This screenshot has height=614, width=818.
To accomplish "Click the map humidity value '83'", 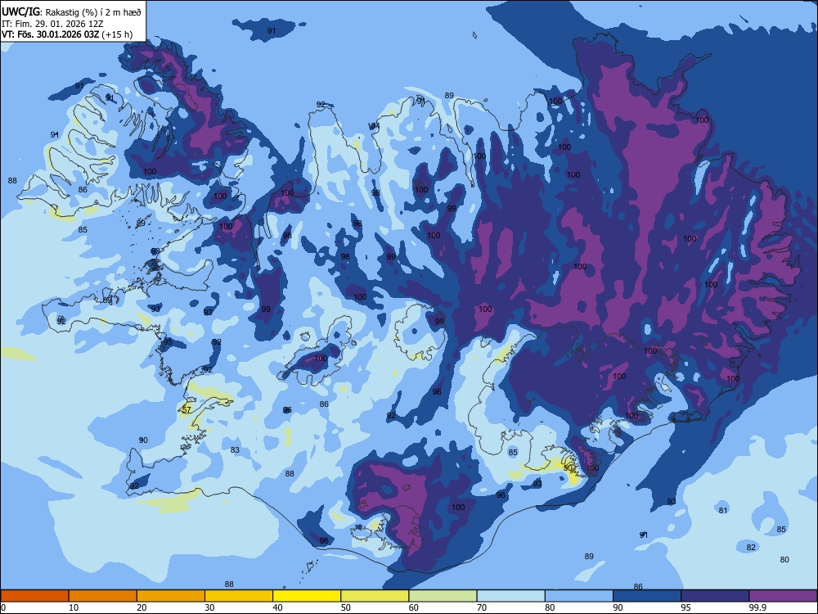I will pyautogui.click(x=235, y=449).
